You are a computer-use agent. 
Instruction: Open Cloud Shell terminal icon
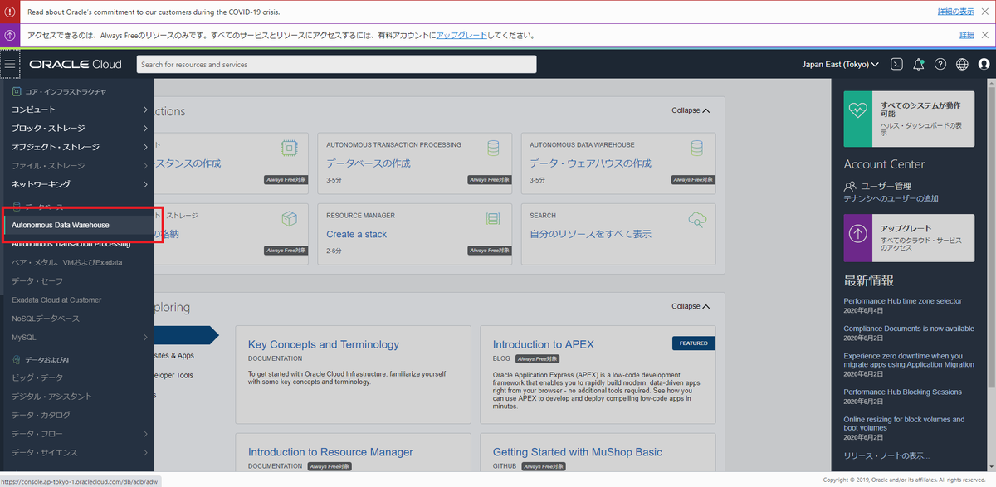pyautogui.click(x=896, y=64)
